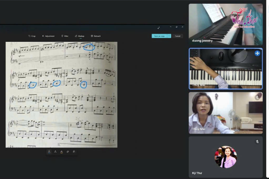Click the clear all markup icon

click(74, 152)
